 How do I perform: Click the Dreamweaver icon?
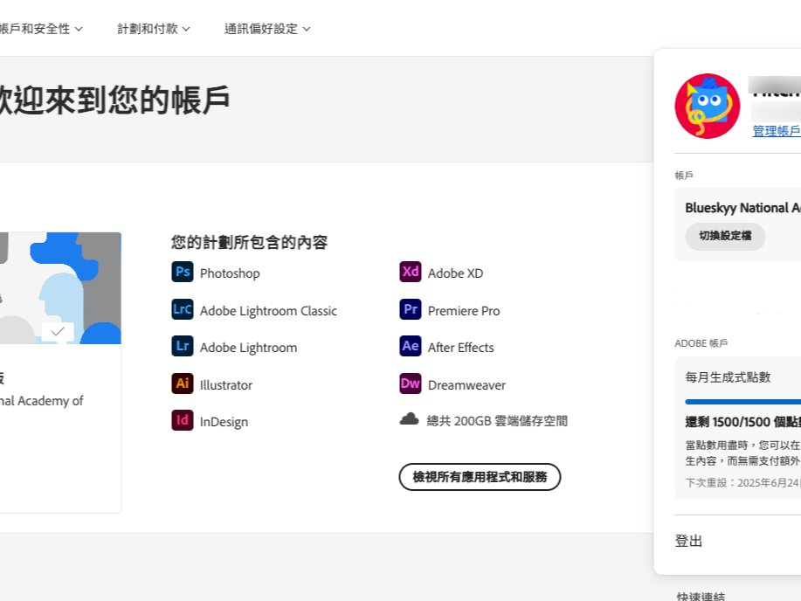click(409, 384)
